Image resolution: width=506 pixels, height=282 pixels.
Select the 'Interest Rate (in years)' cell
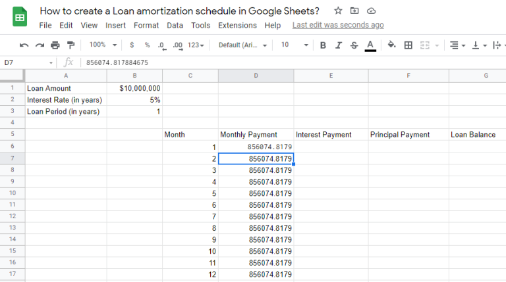pyautogui.click(x=66, y=100)
